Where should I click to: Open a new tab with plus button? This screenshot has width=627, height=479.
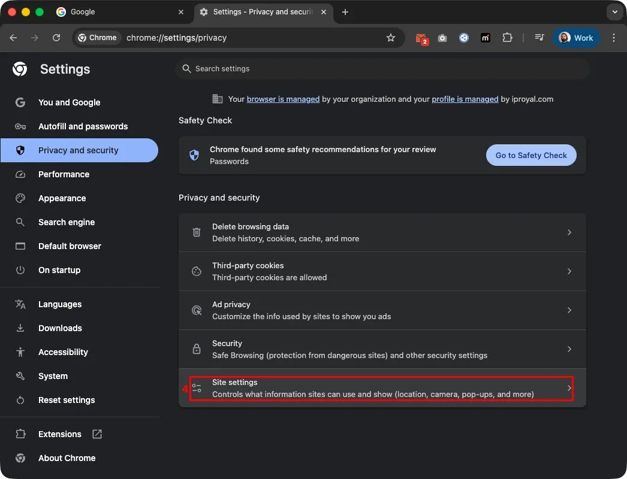point(345,12)
